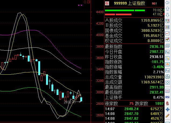171x123 pixels.
Task: Click the previous close value 2938.51
Action: (157, 57)
